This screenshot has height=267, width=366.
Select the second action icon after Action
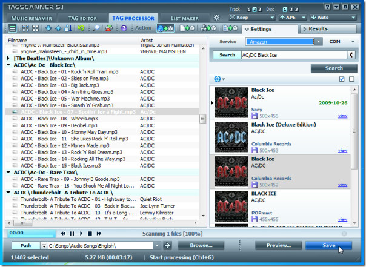point(187,28)
